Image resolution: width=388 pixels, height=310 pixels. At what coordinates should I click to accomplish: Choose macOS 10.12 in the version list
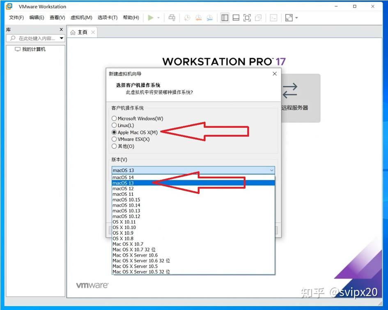pyautogui.click(x=193, y=216)
